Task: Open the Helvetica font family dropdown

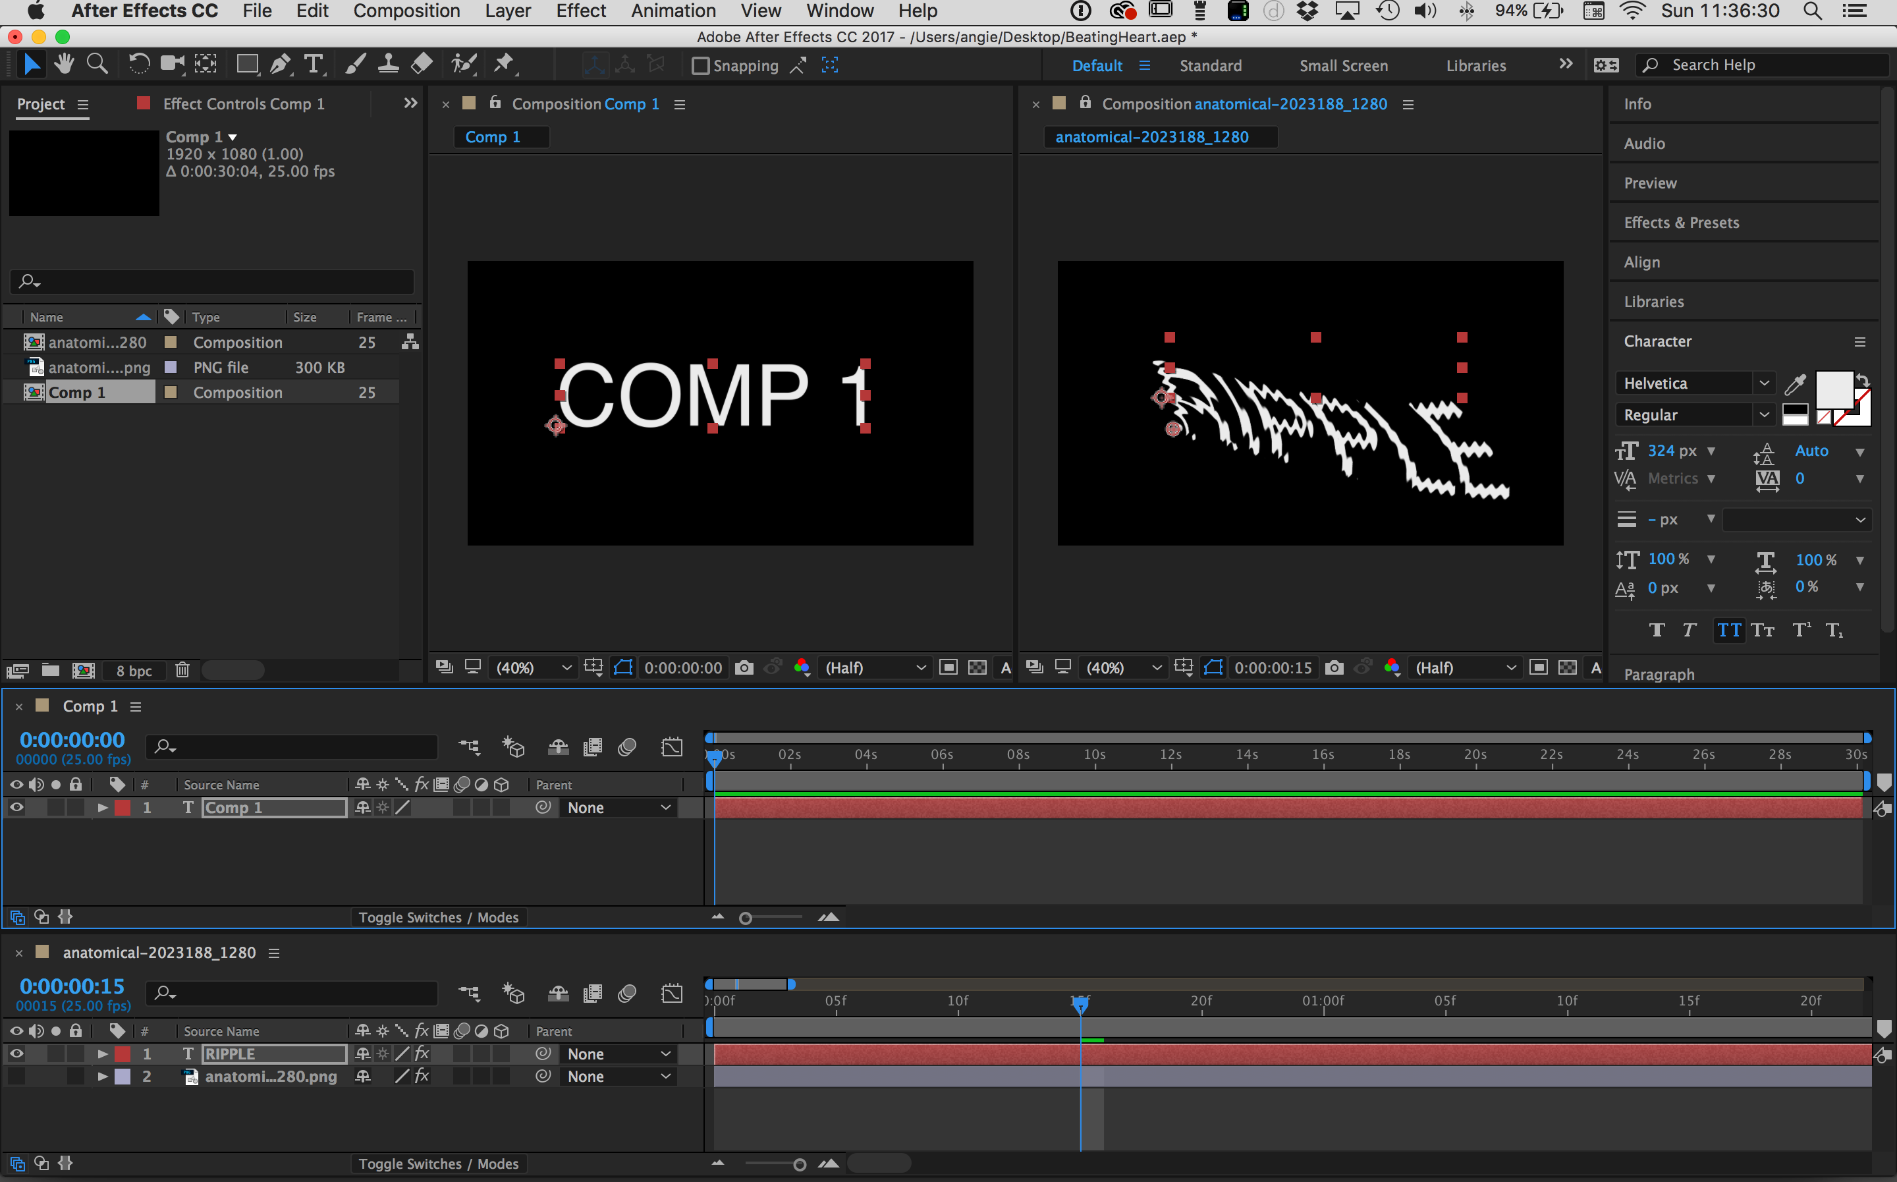Action: (1763, 383)
